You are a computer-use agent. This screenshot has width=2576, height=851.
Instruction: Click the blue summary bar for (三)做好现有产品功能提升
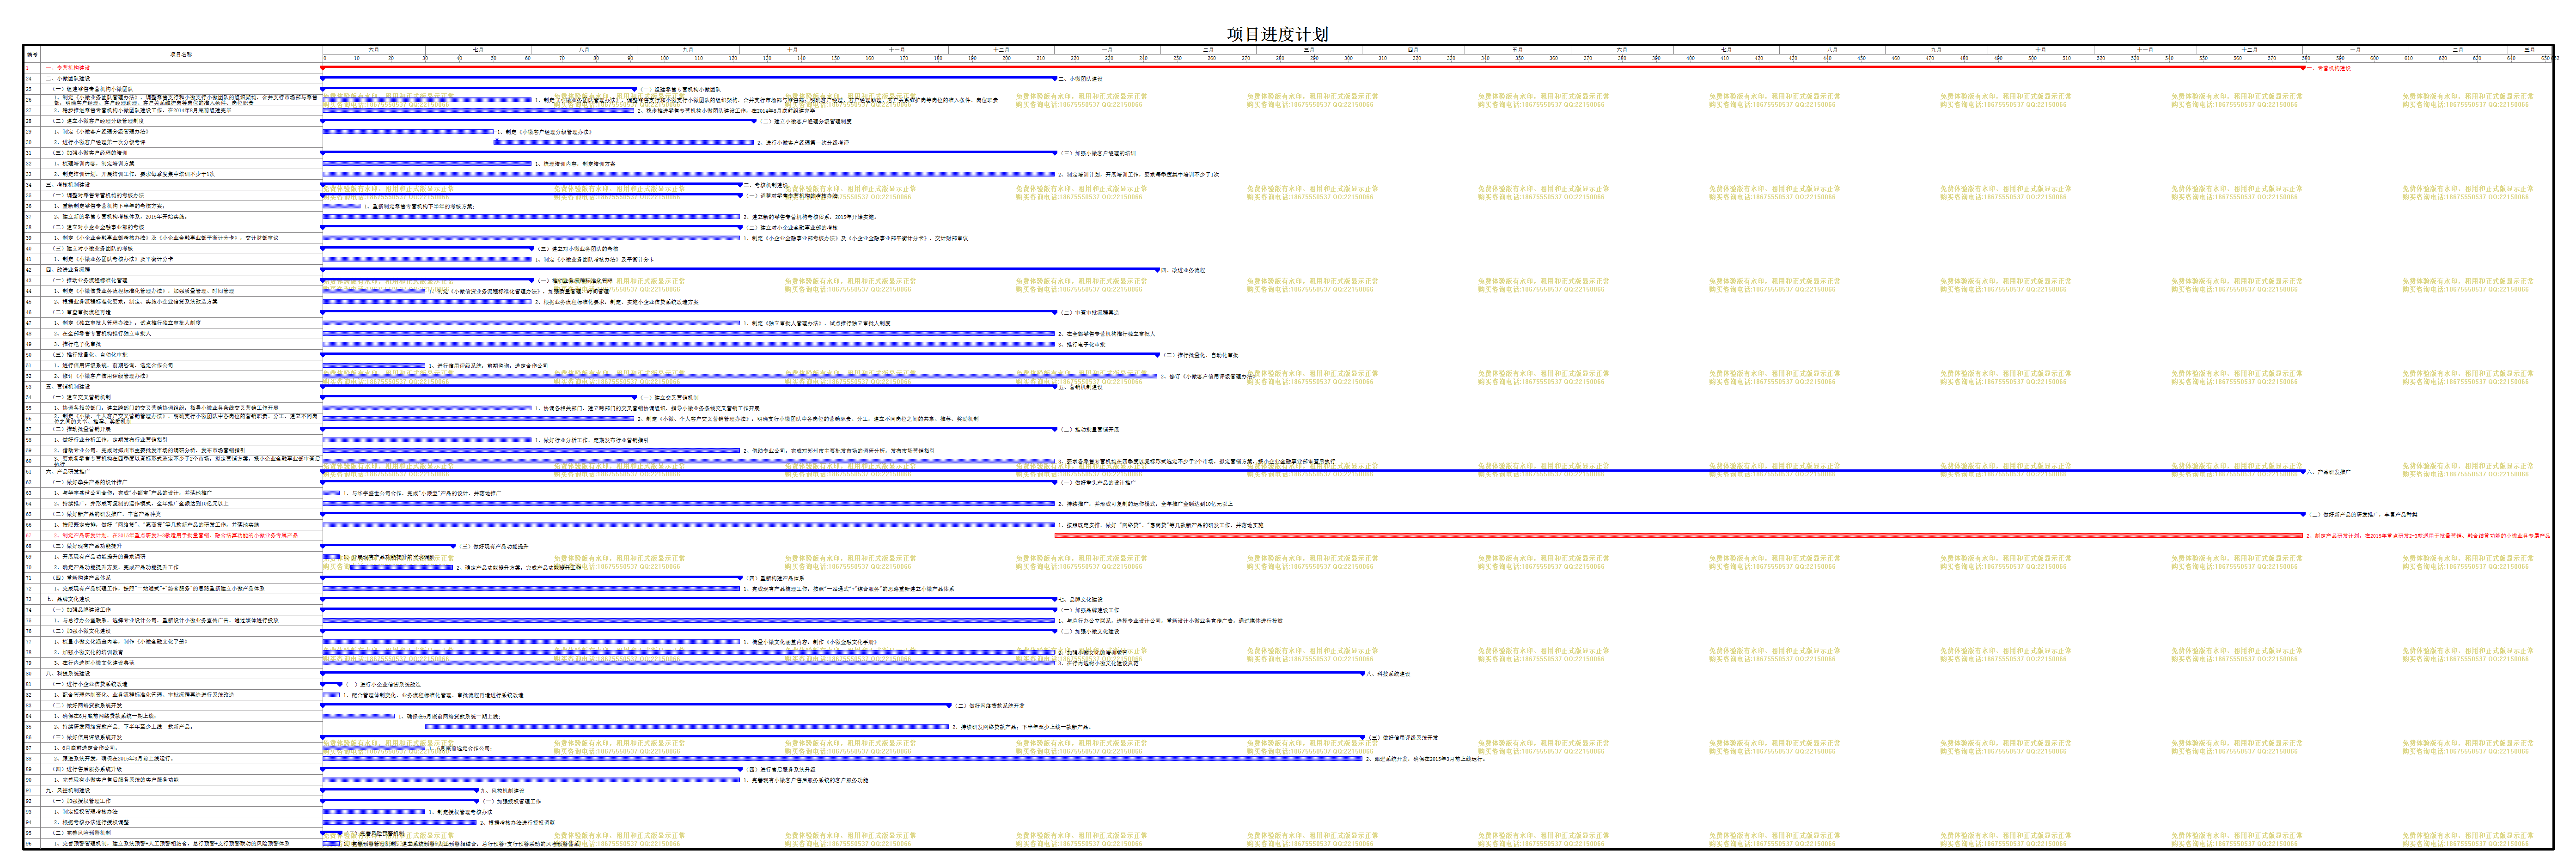point(388,545)
